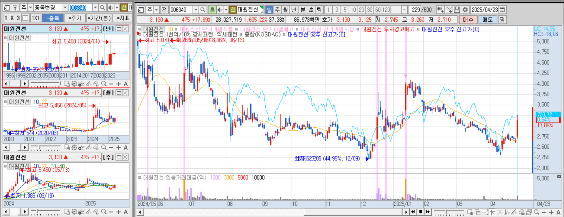
Task: Click the magnifier icon under the yearly (년) mini chart
Action: coord(104,84)
